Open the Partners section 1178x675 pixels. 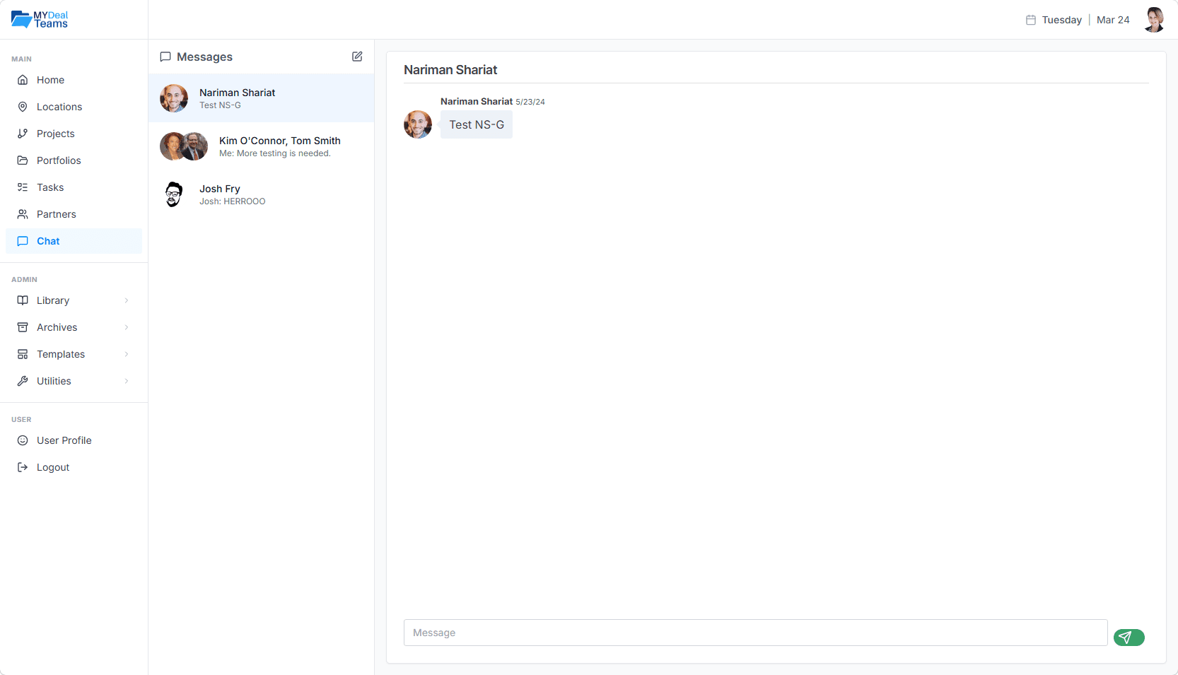(74, 214)
